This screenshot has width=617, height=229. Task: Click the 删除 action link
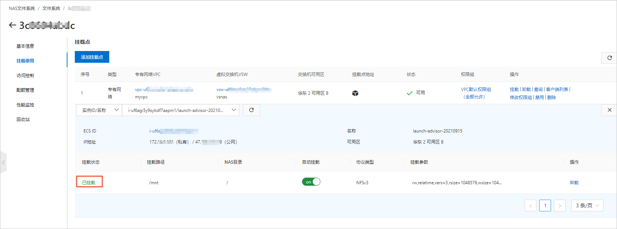point(552,98)
